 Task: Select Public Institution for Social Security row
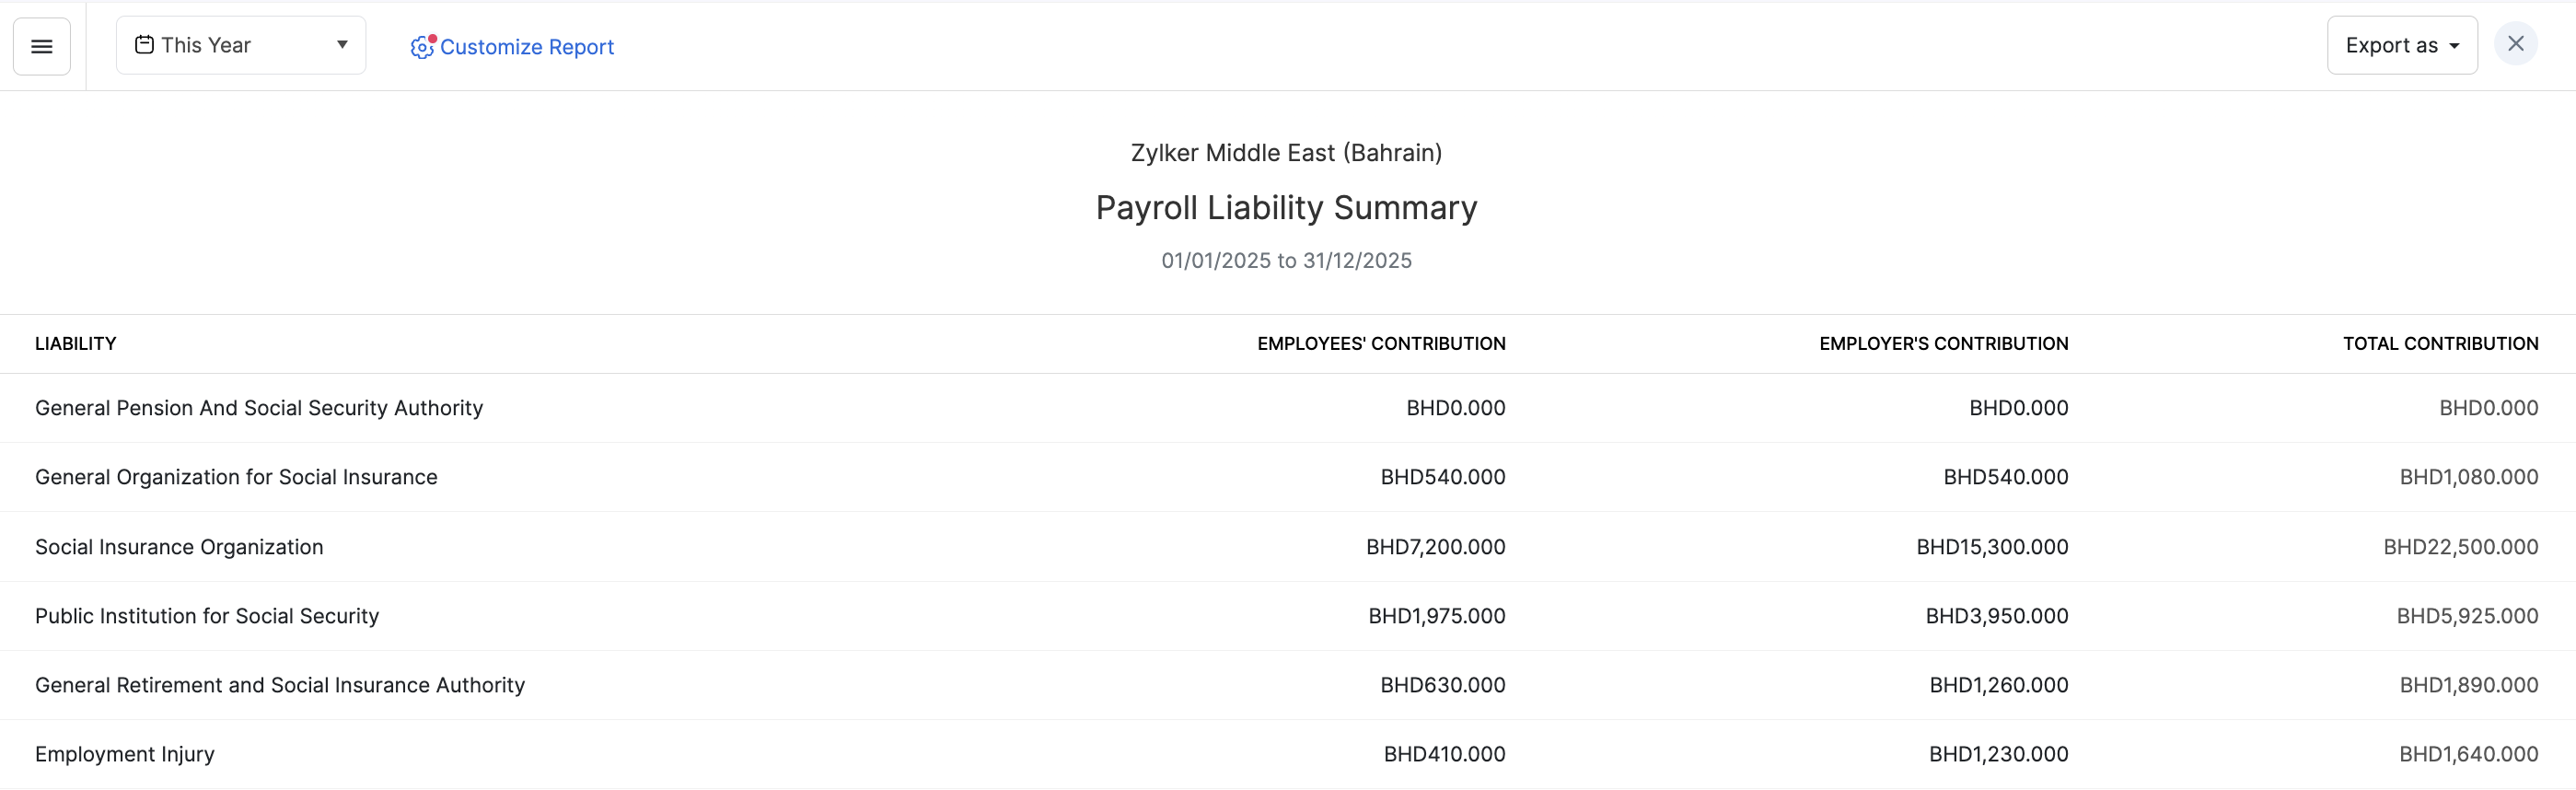tap(207, 616)
